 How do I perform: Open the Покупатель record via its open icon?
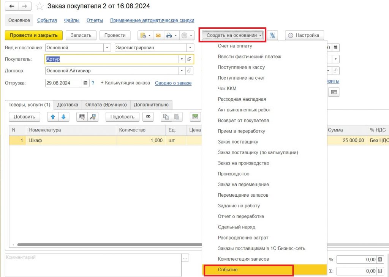click(x=189, y=59)
